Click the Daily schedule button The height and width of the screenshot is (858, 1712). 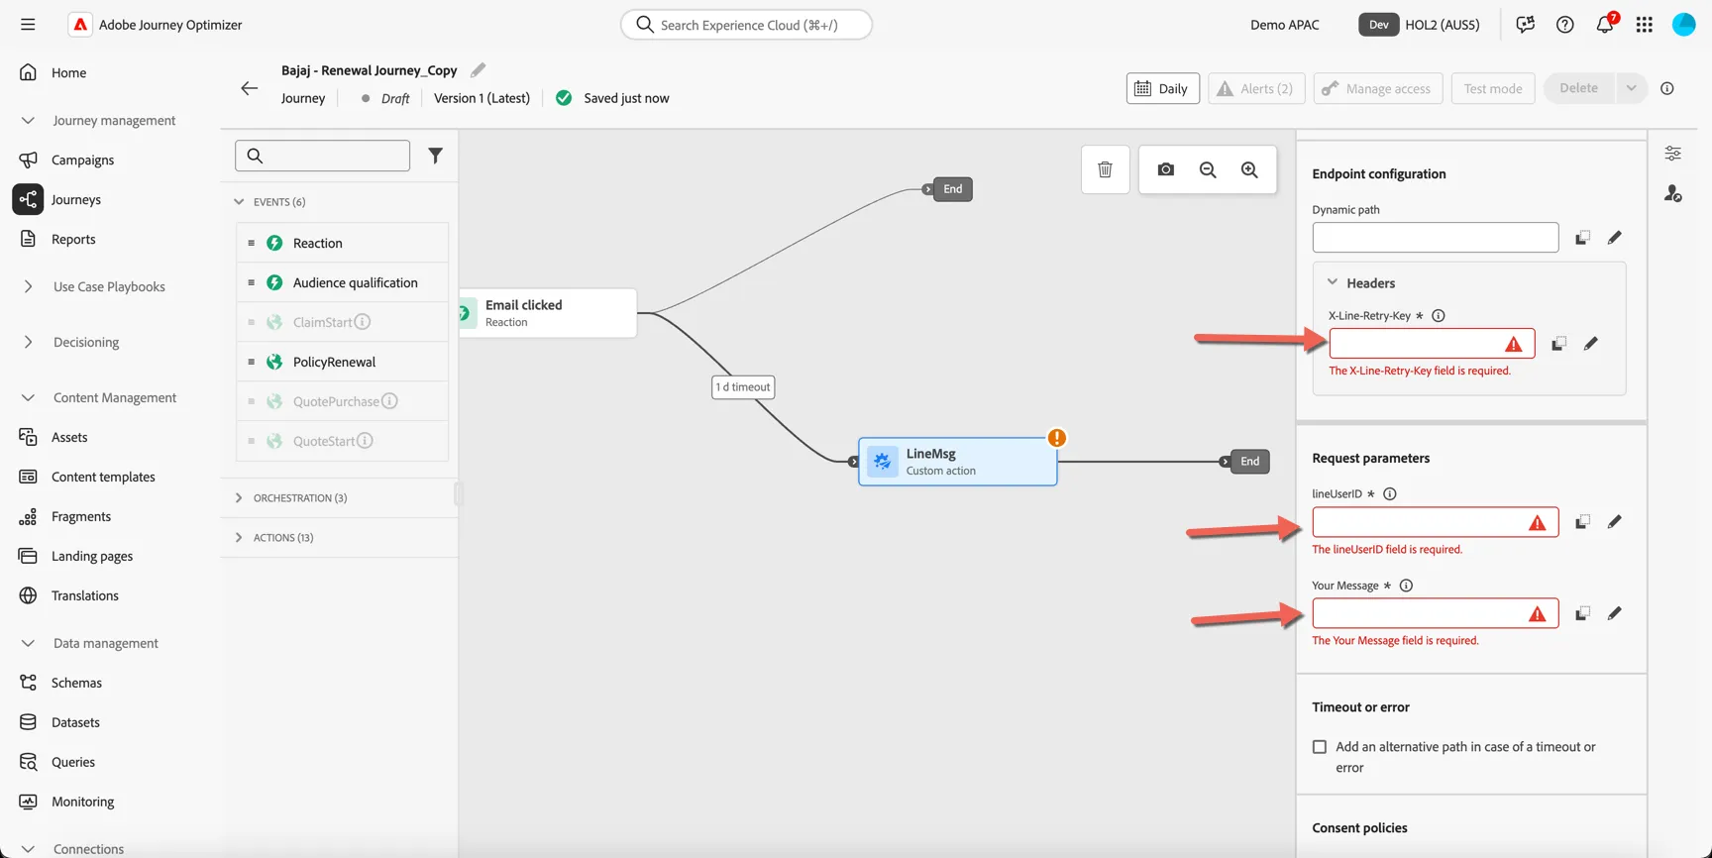pyautogui.click(x=1163, y=88)
